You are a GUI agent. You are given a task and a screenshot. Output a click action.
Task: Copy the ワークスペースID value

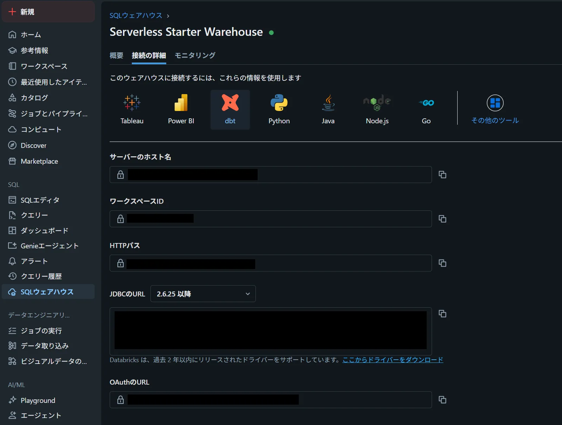pyautogui.click(x=443, y=219)
